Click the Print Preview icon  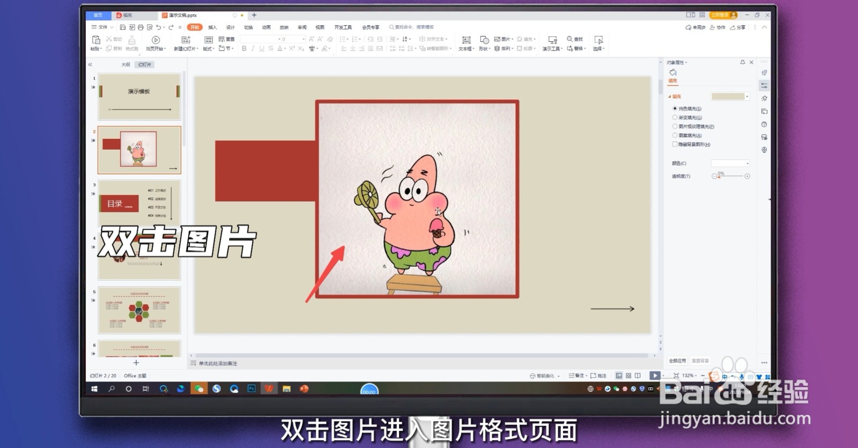point(150,27)
